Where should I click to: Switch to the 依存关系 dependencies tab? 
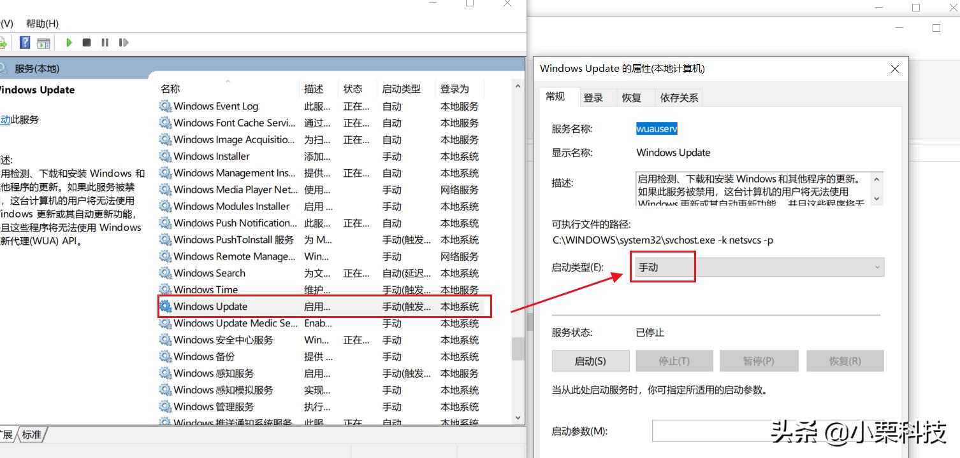(x=678, y=97)
